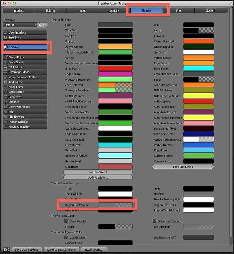
Task: Open editor type selector at bottom left
Action: click(7, 249)
